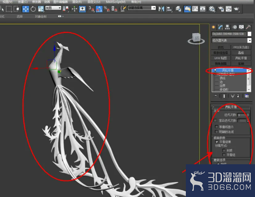Click the modifier stack scrollbar down arrow
Screen dimensions: 255x197
(x=249, y=90)
